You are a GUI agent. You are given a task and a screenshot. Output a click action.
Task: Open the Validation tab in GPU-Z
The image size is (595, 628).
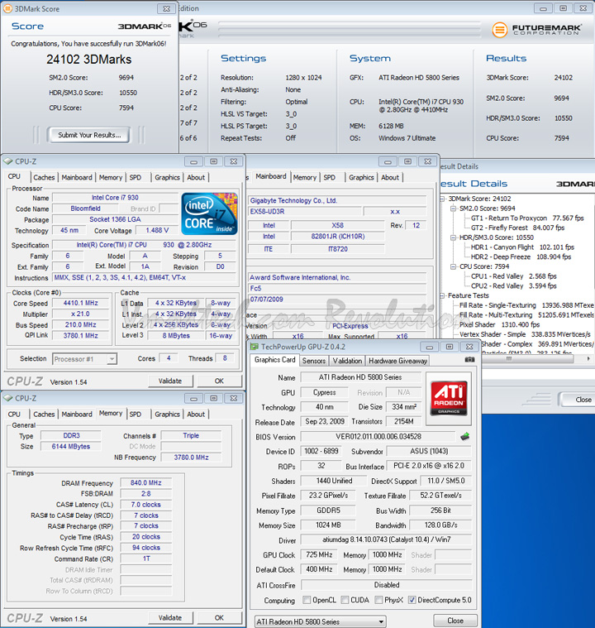tap(347, 361)
